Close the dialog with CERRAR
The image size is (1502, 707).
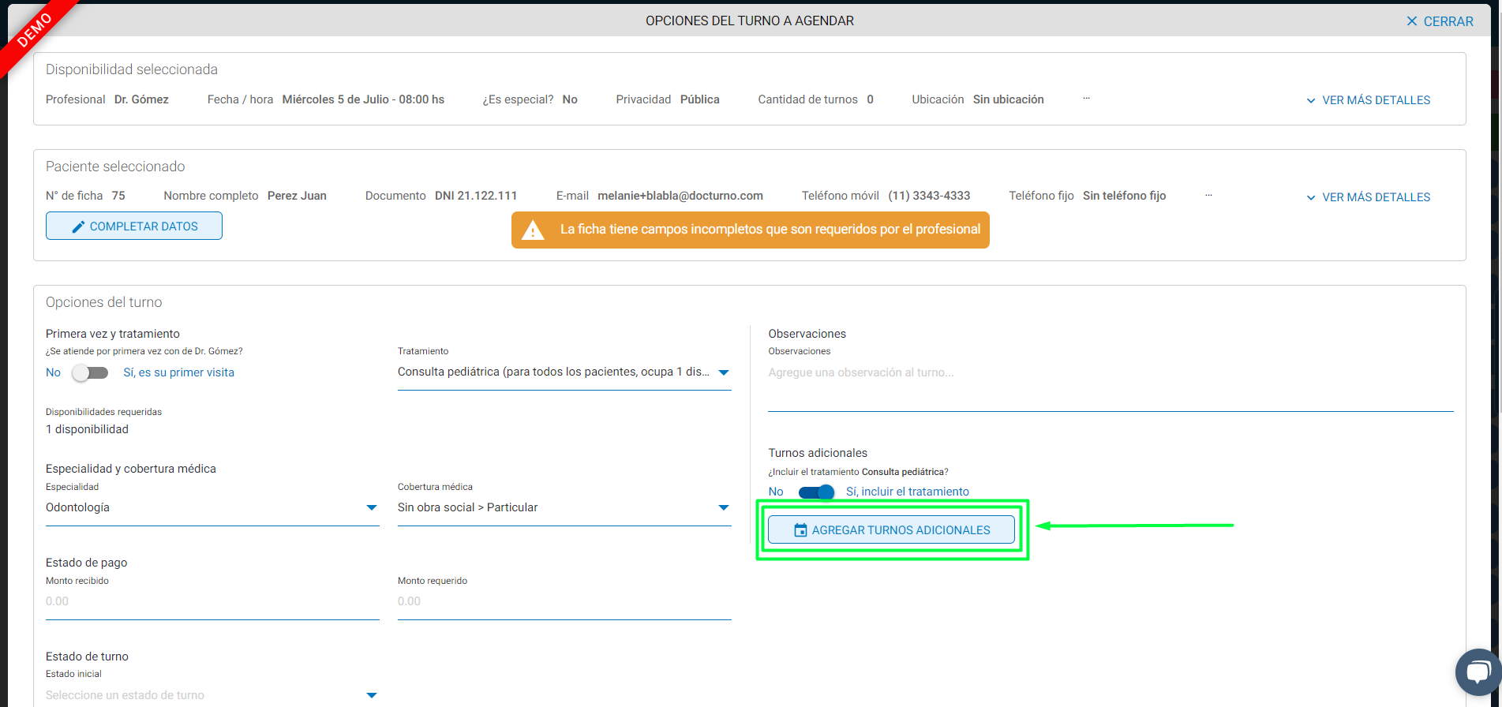(x=1440, y=21)
